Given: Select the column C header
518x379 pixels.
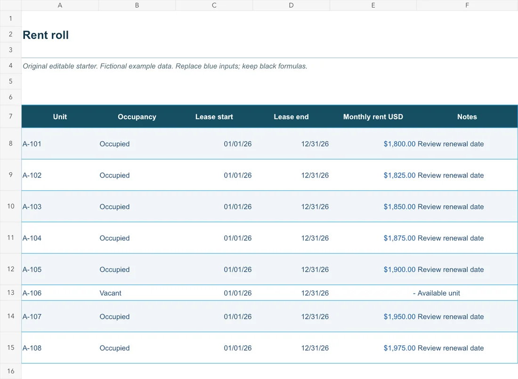Looking at the screenshot, I should coord(214,5).
